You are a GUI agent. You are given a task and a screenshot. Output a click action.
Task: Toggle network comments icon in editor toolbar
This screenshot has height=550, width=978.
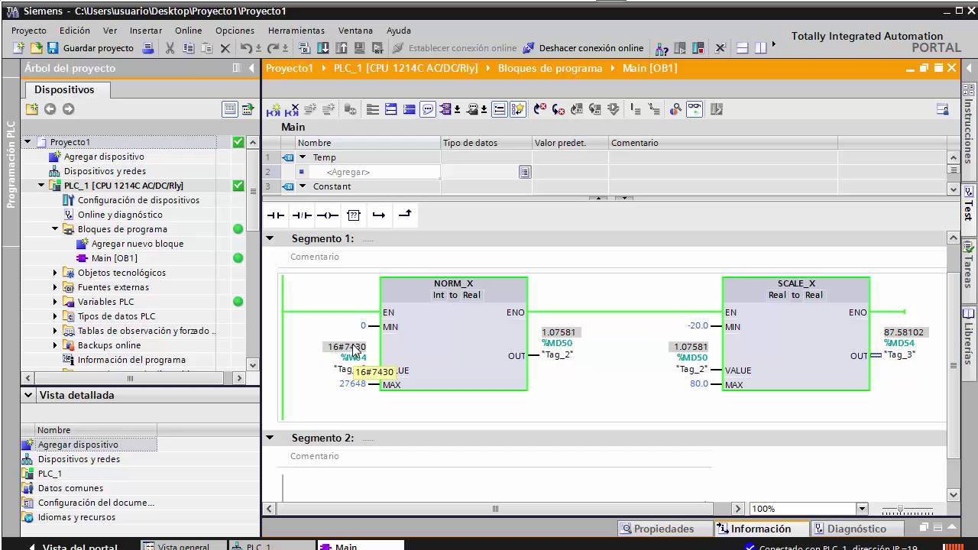pyautogui.click(x=428, y=109)
